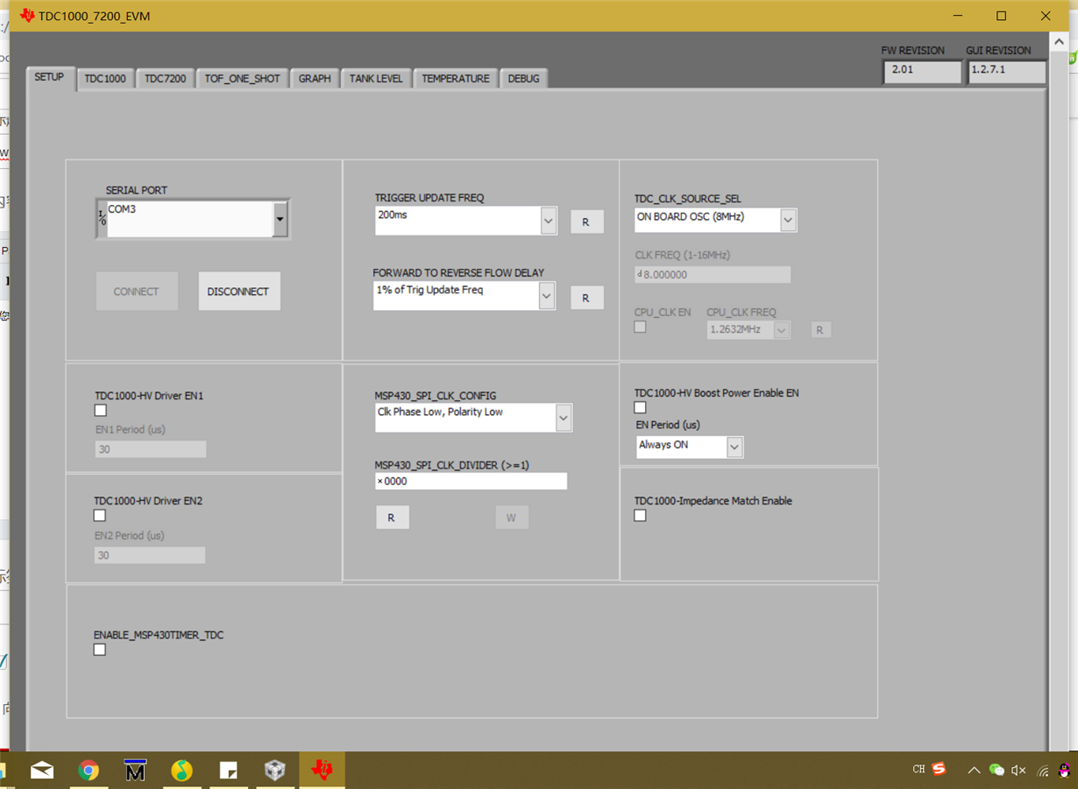
Task: Toggle the CPU_CLK EN checkbox
Action: pyautogui.click(x=640, y=327)
